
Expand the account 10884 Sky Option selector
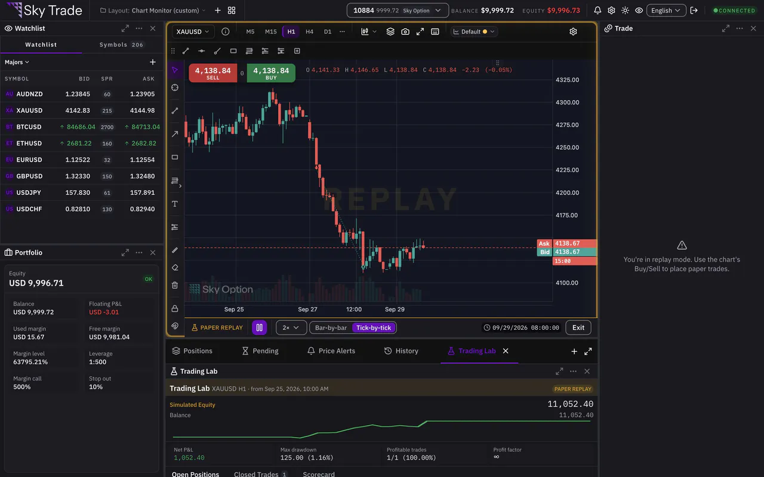(398, 10)
